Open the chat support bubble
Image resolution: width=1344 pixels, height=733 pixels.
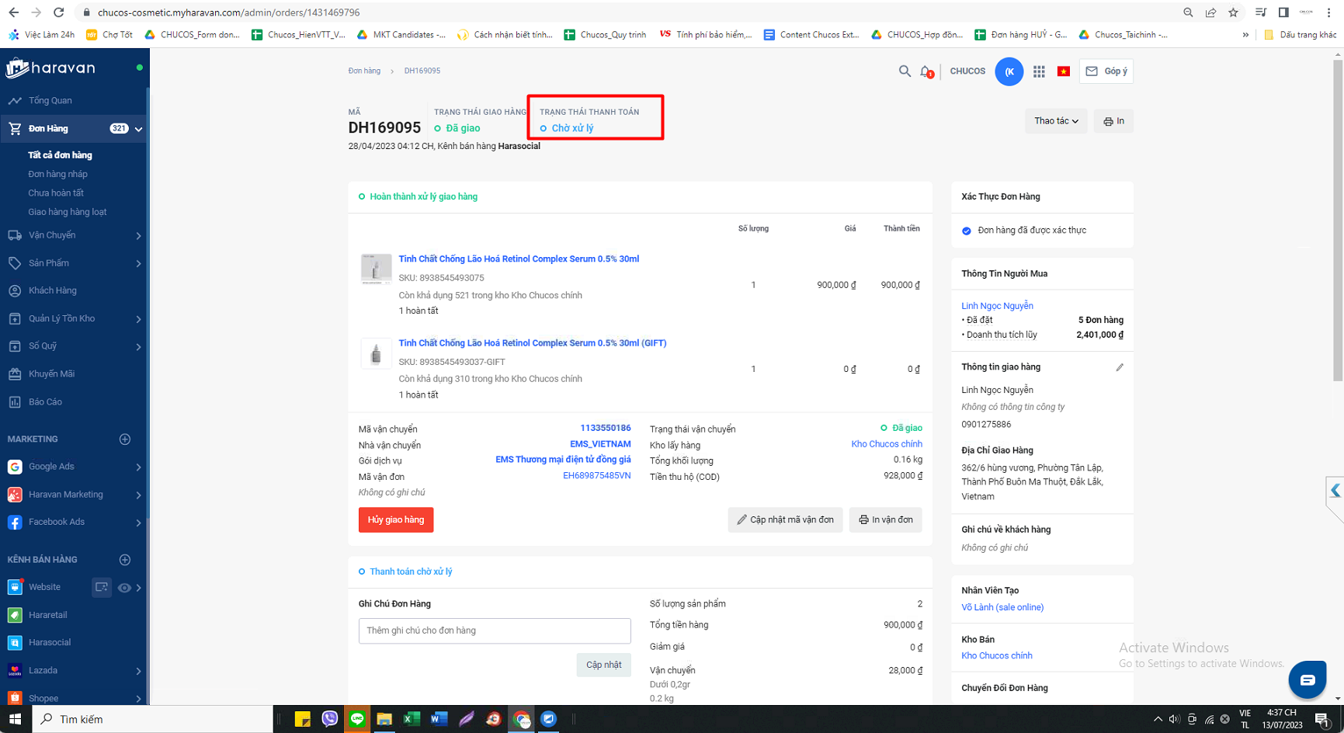tap(1308, 680)
